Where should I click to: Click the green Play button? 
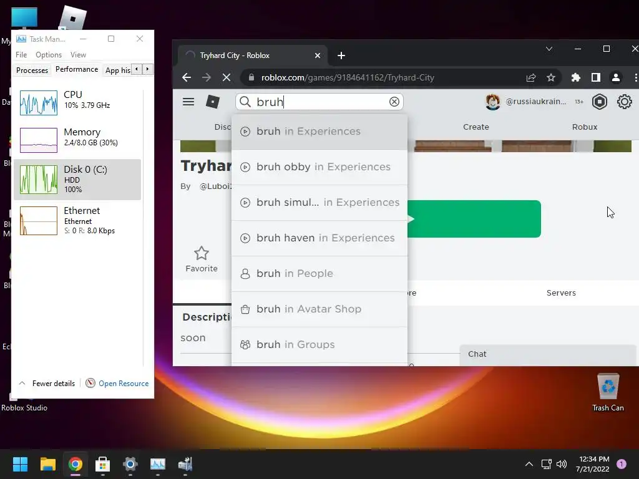474,219
